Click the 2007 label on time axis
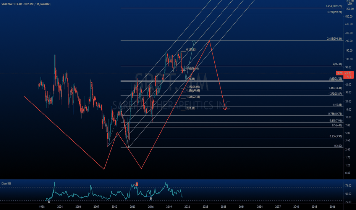This screenshot has width=356, height=210. pyautogui.click(x=96, y=207)
